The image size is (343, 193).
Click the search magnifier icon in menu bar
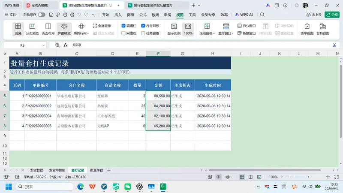[262, 15]
